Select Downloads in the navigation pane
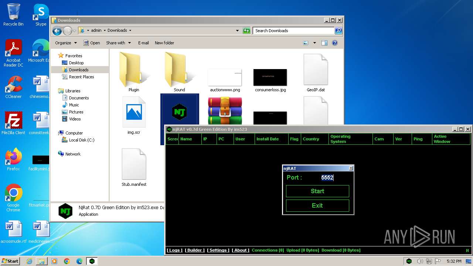 point(79,70)
